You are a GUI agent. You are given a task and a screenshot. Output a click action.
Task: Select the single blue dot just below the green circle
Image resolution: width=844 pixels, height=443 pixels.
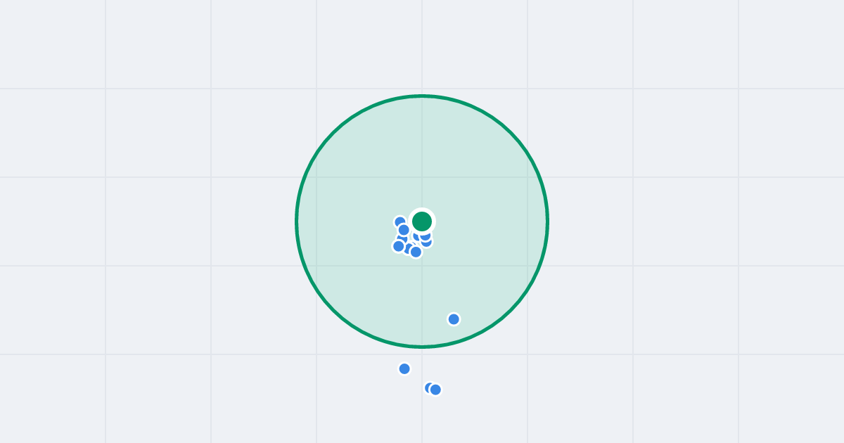tap(404, 368)
